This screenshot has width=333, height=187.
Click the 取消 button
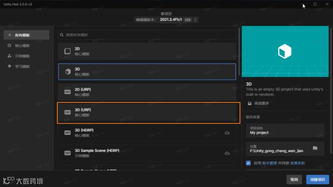[294, 180]
